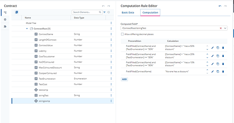Image resolution: width=234 pixels, height=123 pixels.
Task: Edit the "has a 50% discount" rule
Action: click(x=213, y=48)
